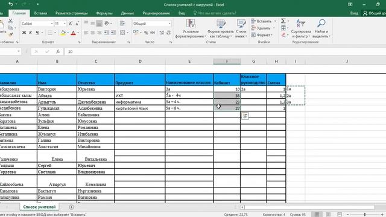Toggle align text left
The image size is (386, 217).
[86, 33]
